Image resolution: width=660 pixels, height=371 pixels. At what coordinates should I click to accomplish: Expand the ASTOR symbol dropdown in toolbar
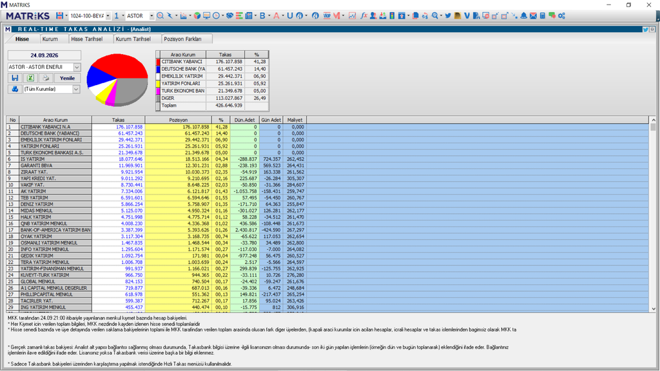[x=151, y=15]
